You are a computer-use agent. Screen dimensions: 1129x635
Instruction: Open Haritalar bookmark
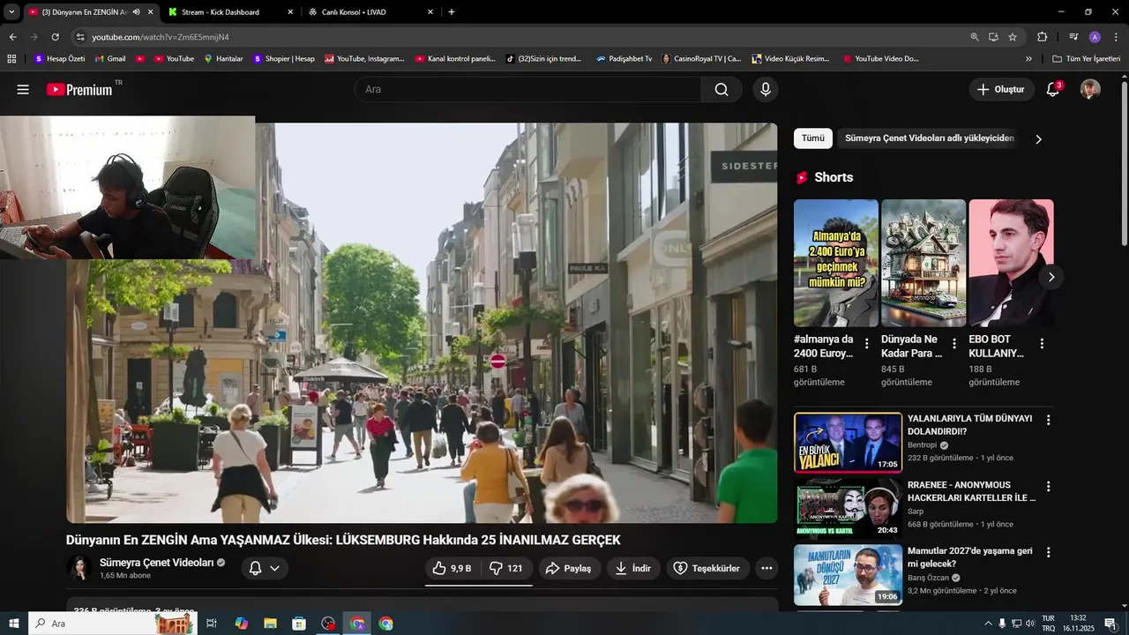(223, 59)
